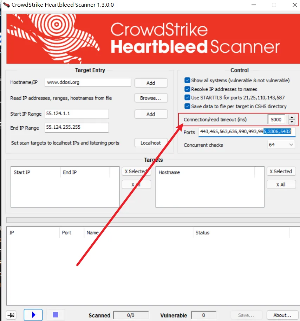Screen dimensions: 300x321
Task: Click the scan progress bar
Action: pos(153,220)
